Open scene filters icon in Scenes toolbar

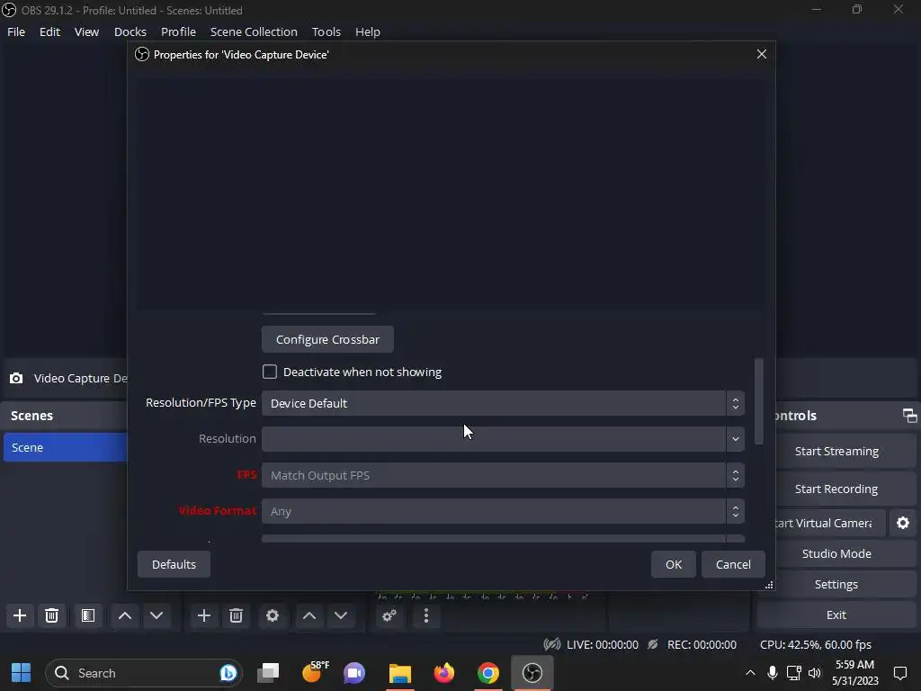88,615
